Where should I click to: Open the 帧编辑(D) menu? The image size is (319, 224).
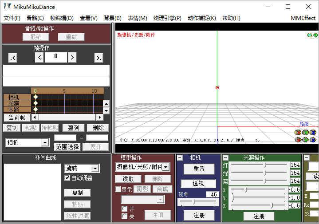pyautogui.click(x=62, y=18)
